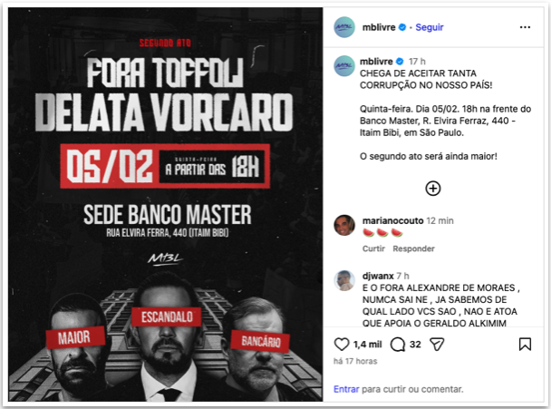551x409 pixels.
Task: Click mblivre avatar beside the caption
Action: [344, 66]
